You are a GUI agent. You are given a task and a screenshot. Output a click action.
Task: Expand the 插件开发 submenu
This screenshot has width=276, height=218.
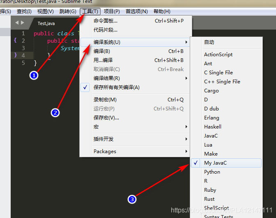135,139
